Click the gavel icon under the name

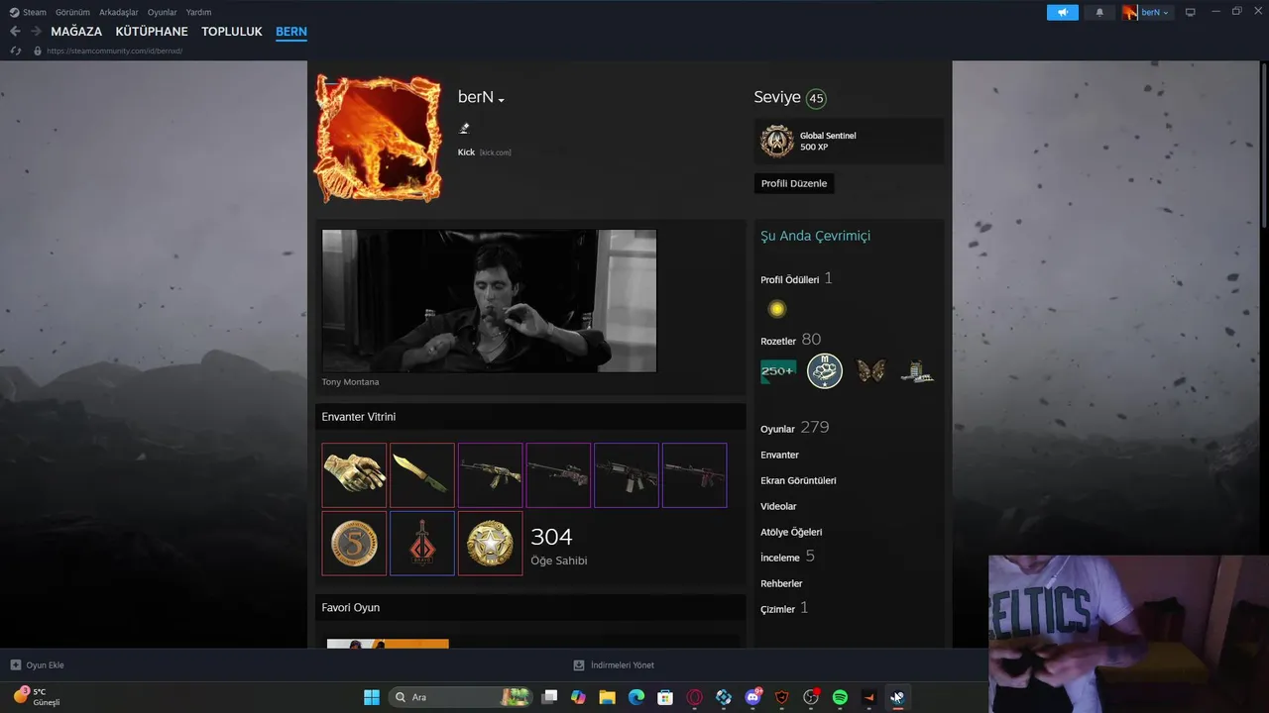(x=464, y=128)
